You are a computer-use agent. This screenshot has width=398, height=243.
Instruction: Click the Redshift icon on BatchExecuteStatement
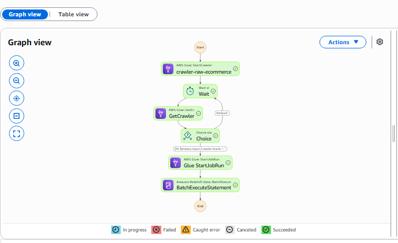(x=168, y=185)
